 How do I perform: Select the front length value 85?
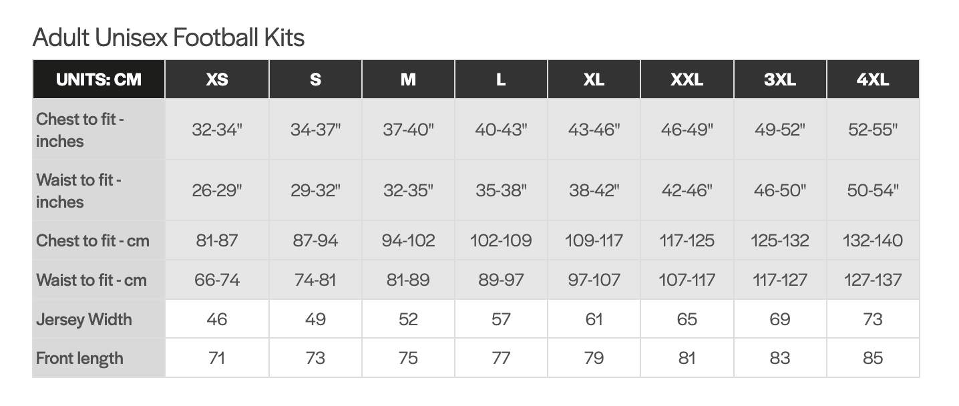click(872, 359)
